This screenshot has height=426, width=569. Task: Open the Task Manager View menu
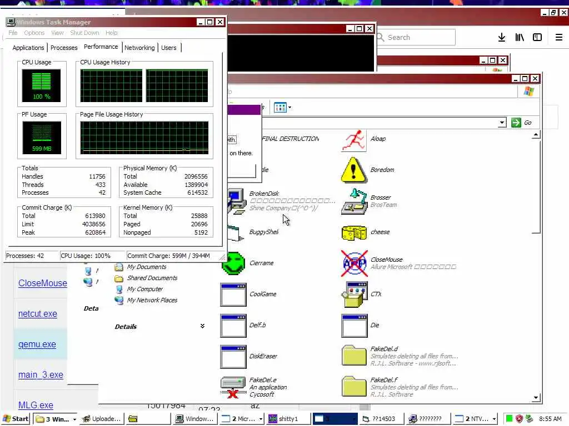pyautogui.click(x=57, y=33)
